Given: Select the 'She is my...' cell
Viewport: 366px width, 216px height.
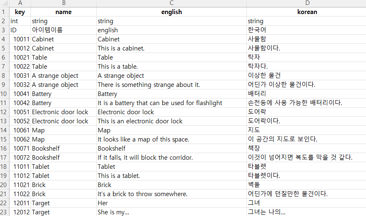Looking at the screenshot, I should (172, 212).
